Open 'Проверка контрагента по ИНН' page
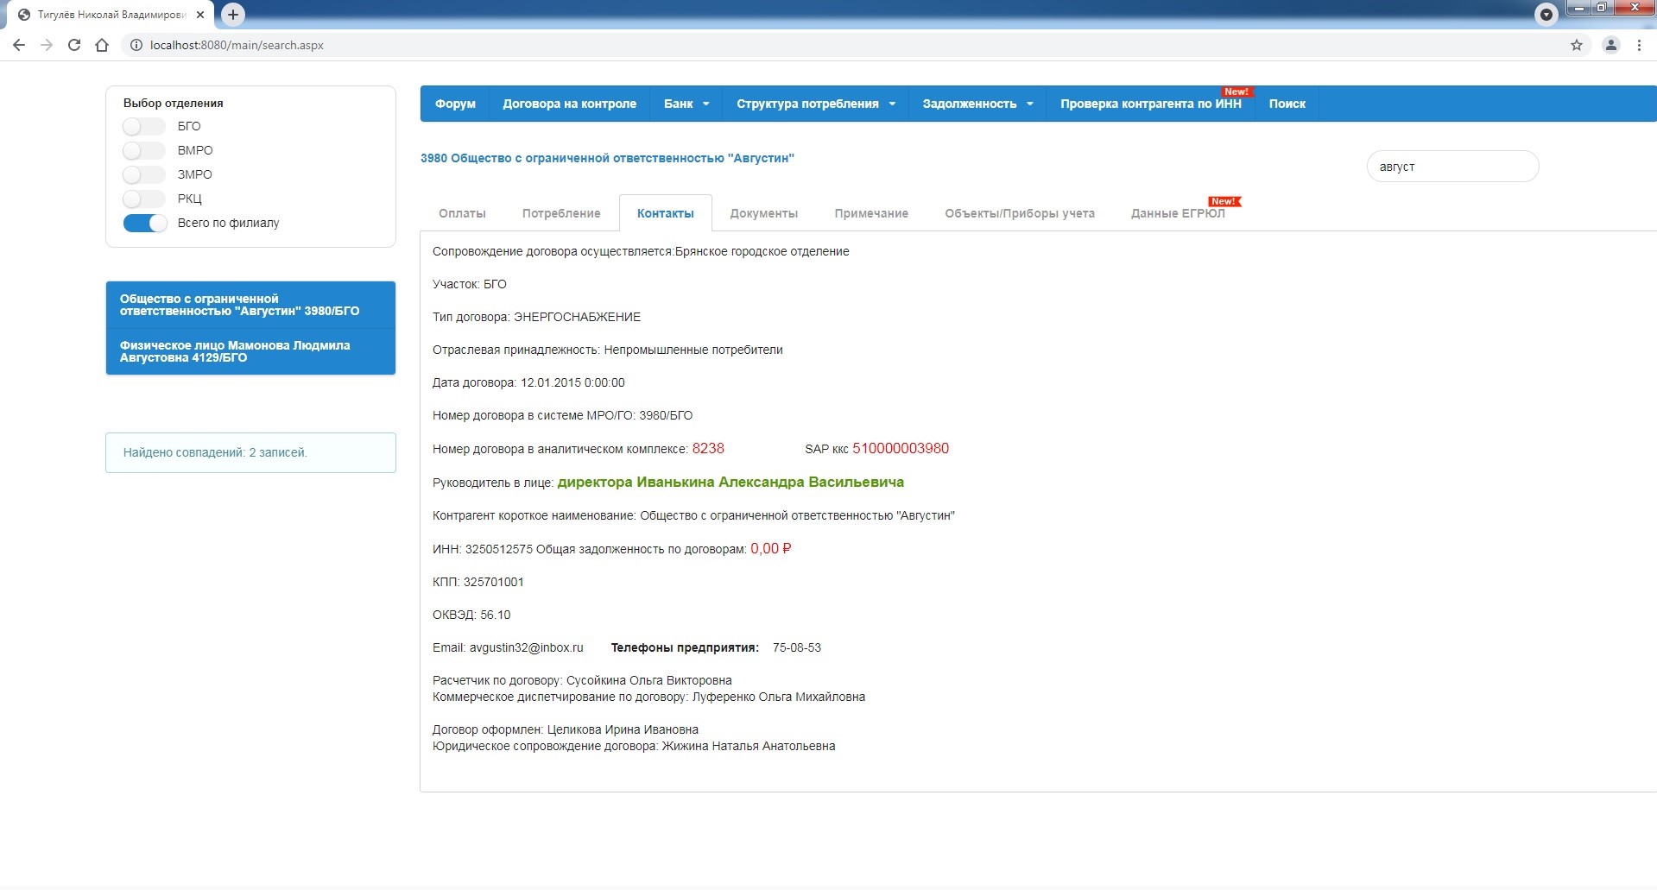Viewport: 1657px width, 890px height. point(1150,104)
